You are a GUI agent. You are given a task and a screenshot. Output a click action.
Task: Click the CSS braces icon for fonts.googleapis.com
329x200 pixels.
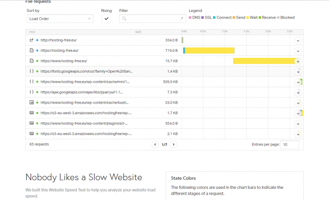32,71
